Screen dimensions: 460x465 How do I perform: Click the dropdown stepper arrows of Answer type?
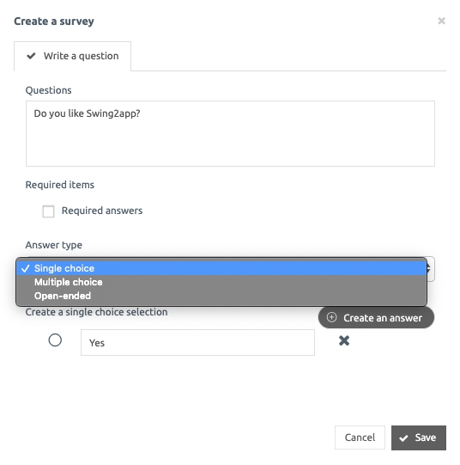click(x=430, y=269)
